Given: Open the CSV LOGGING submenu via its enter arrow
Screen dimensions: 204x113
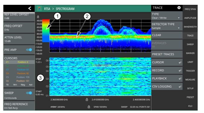Looking at the screenshot, I should coord(180,87).
